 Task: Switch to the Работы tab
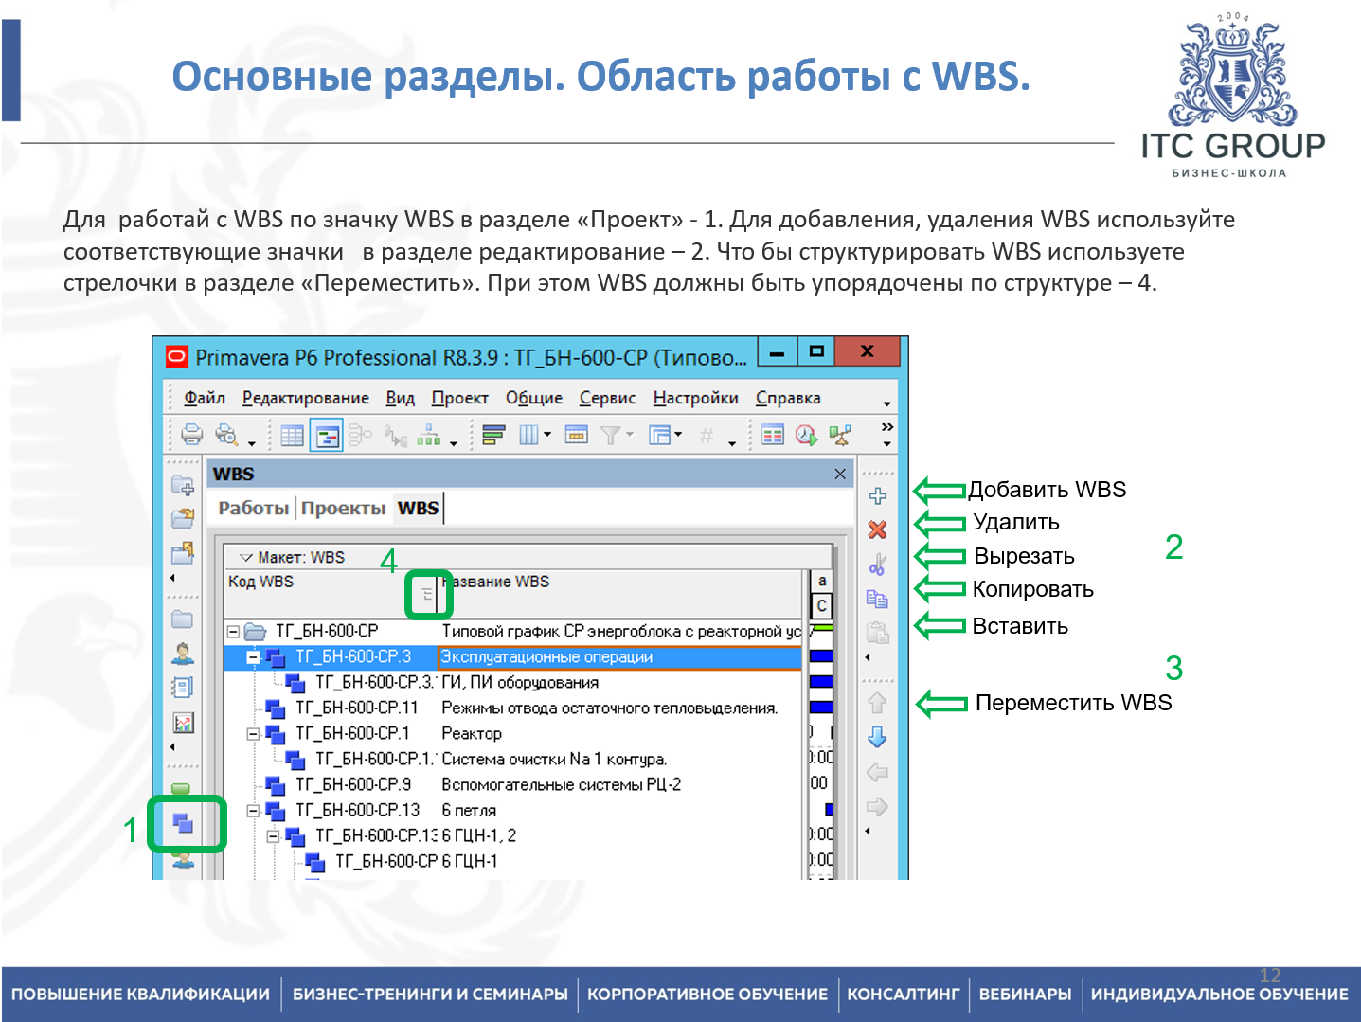click(253, 508)
